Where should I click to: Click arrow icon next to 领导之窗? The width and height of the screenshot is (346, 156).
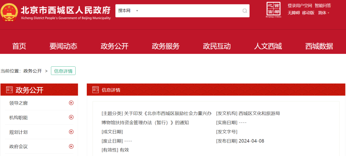71,103
